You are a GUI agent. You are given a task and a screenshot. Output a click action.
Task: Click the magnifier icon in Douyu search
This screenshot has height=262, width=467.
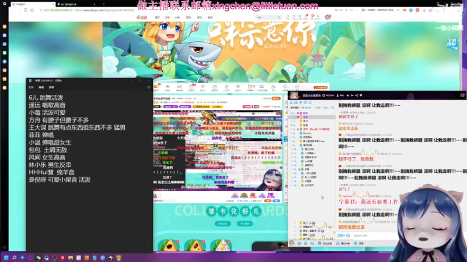280,17
